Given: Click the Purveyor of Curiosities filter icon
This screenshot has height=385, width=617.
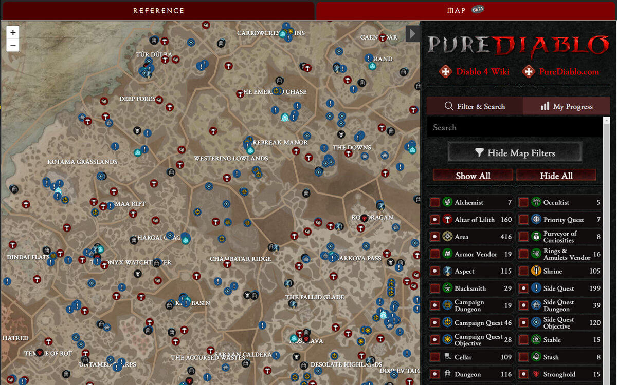Looking at the screenshot, I should (x=536, y=237).
